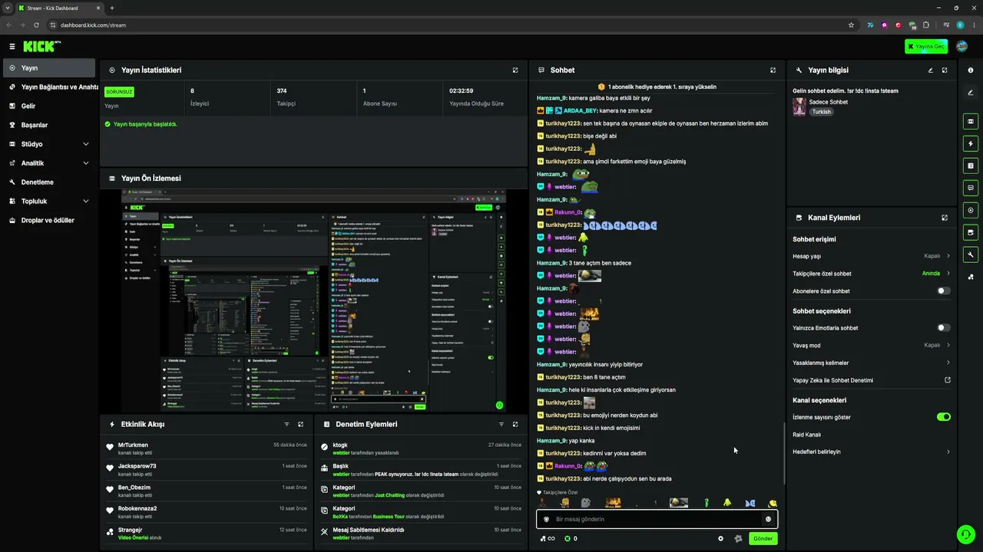The width and height of the screenshot is (983, 552).
Task: Open the tab search dropdown arrow in browser
Action: (x=8, y=8)
